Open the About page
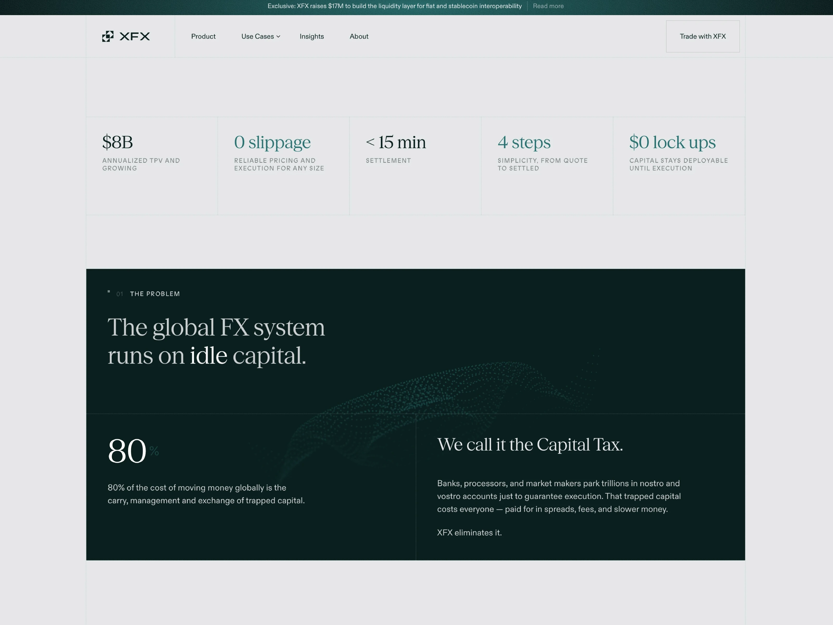This screenshot has width=833, height=625. coord(359,36)
